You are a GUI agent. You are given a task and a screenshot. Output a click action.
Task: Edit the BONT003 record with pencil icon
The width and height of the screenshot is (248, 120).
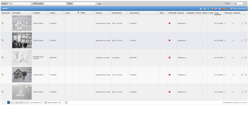[x=242, y=58]
